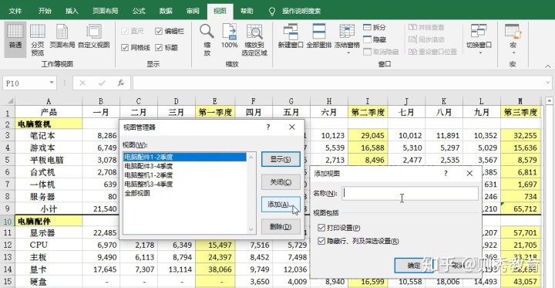555x288 pixels.
Task: Click the Tell Me search box (操作说明搜索)
Action: coord(301,11)
